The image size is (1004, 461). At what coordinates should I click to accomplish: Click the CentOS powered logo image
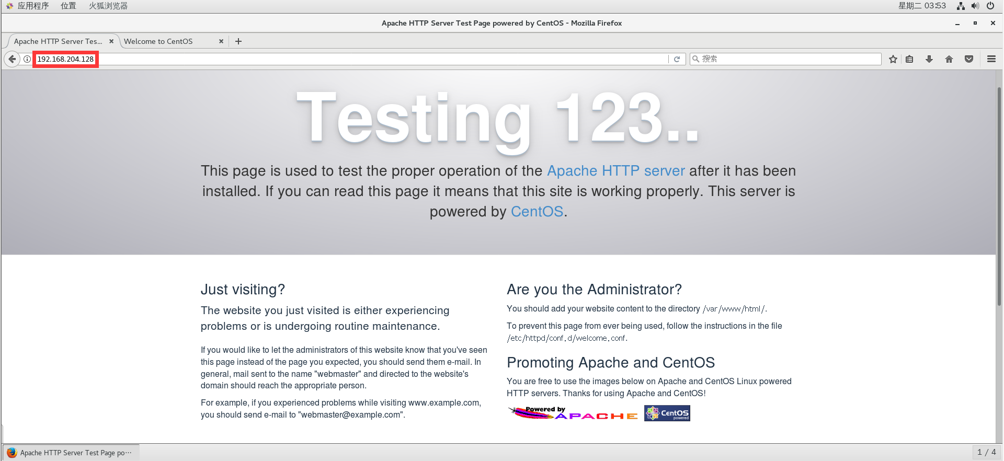[667, 413]
